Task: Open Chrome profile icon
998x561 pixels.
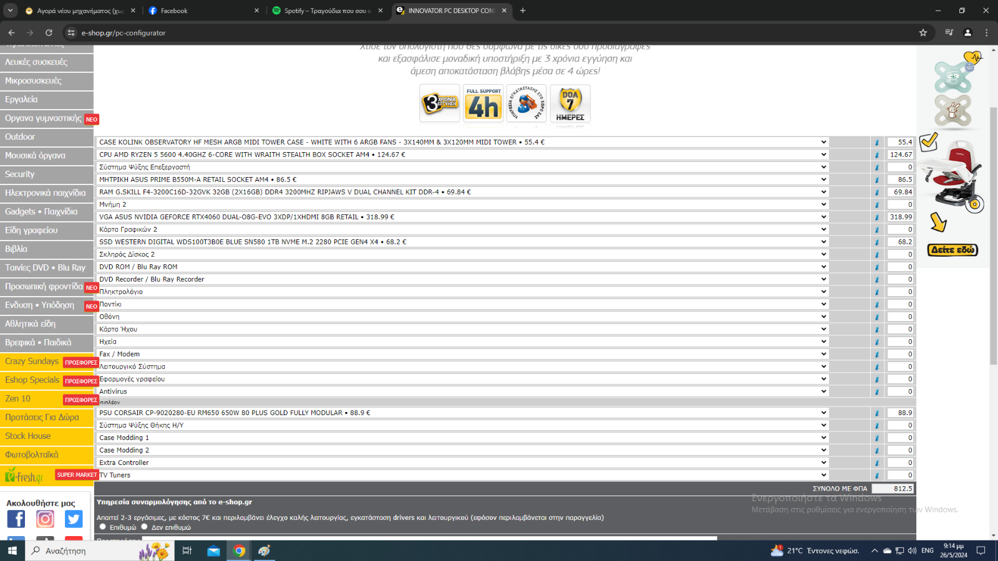Action: point(967,32)
